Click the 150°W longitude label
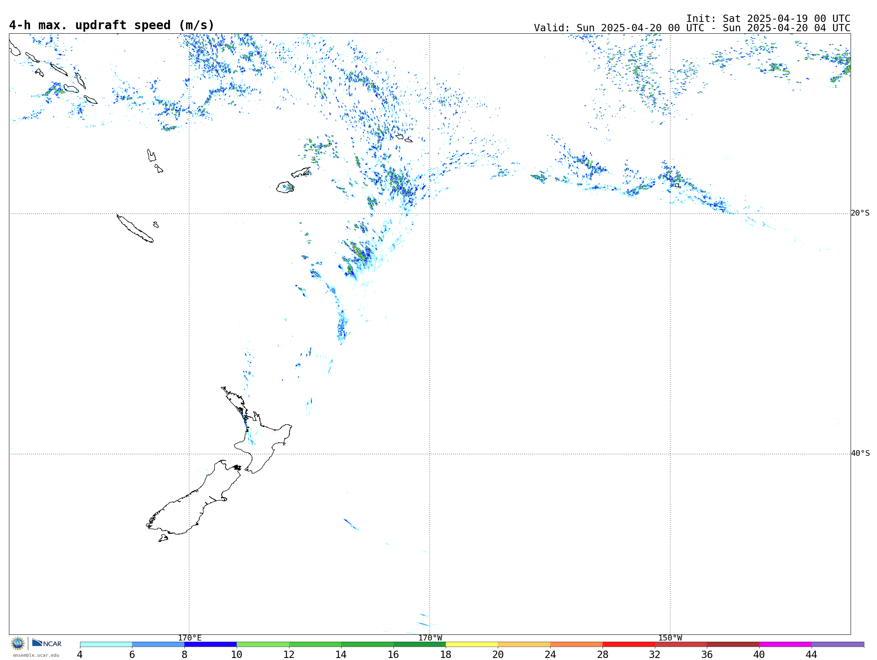The image size is (877, 660). pos(670,638)
